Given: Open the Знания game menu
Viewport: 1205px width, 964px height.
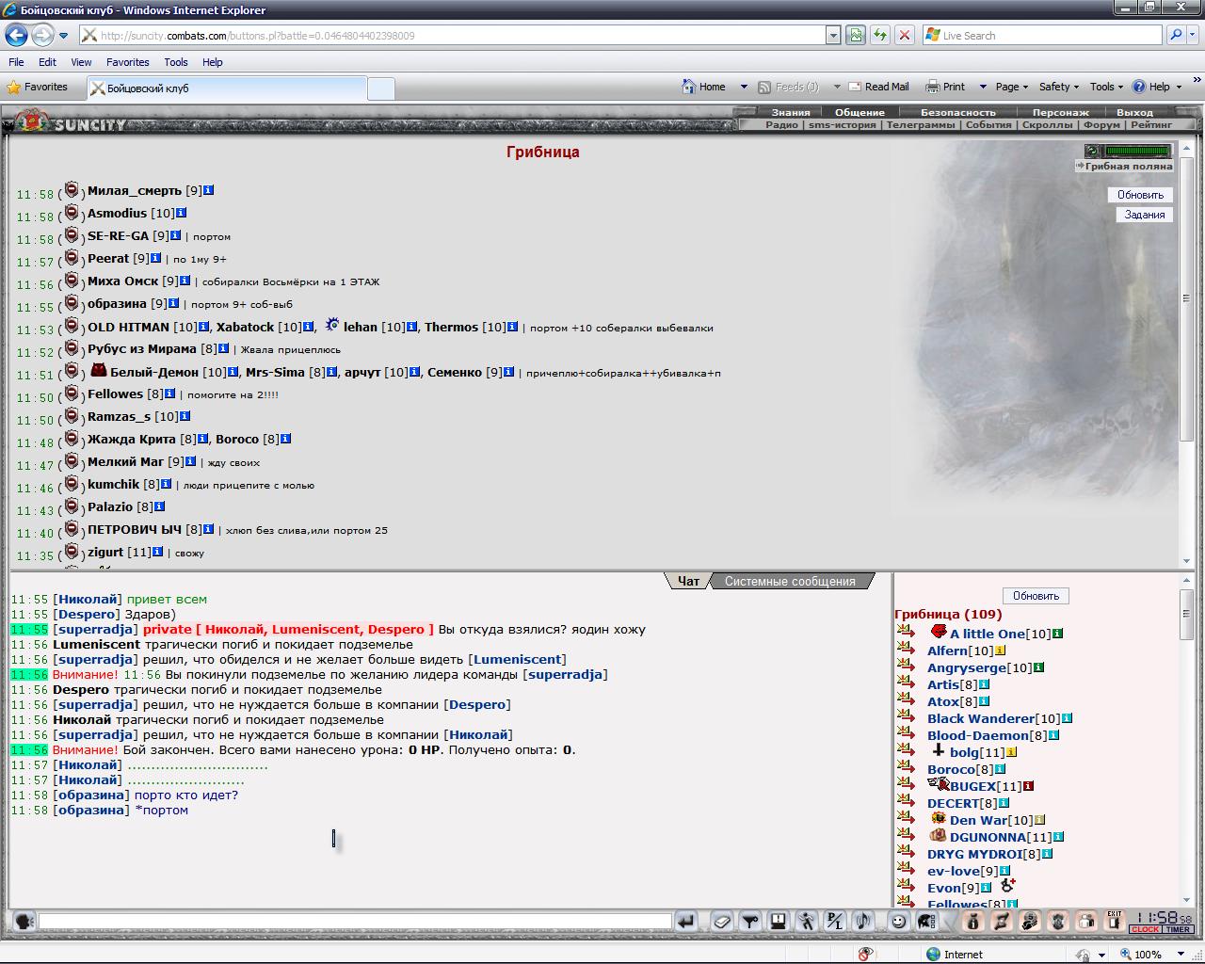Looking at the screenshot, I should pos(791,112).
